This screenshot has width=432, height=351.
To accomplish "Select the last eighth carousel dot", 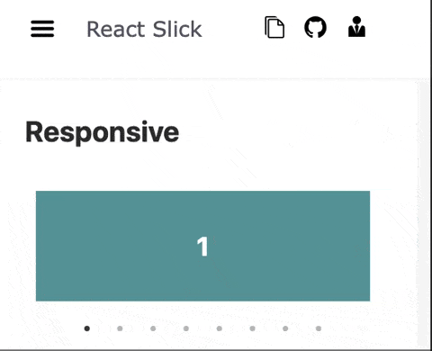I will click(x=319, y=328).
